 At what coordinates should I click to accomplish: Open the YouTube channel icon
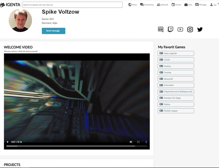(180, 29)
